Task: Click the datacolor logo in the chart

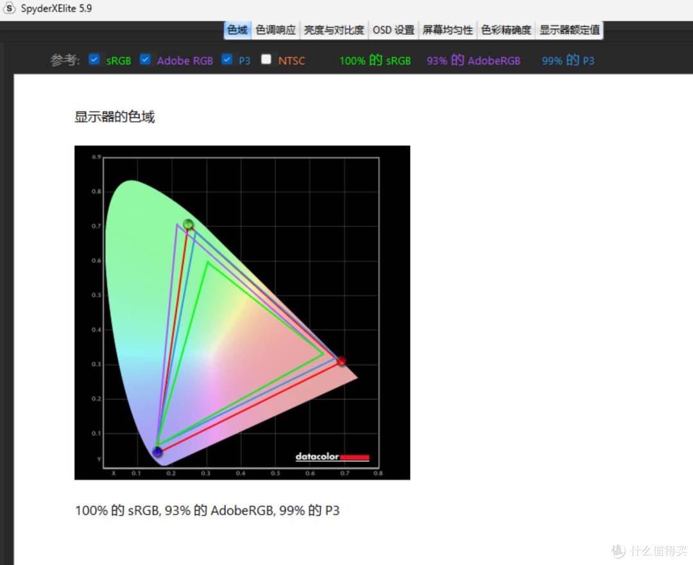Action: tap(332, 456)
